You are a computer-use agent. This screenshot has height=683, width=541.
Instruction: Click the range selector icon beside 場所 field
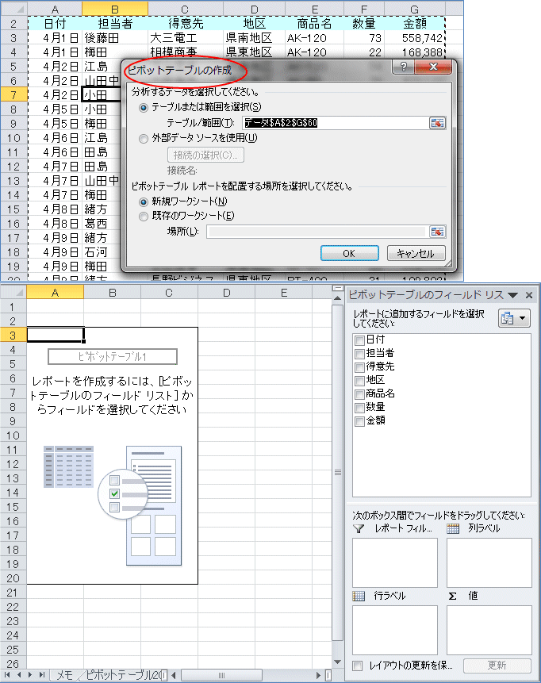click(437, 232)
